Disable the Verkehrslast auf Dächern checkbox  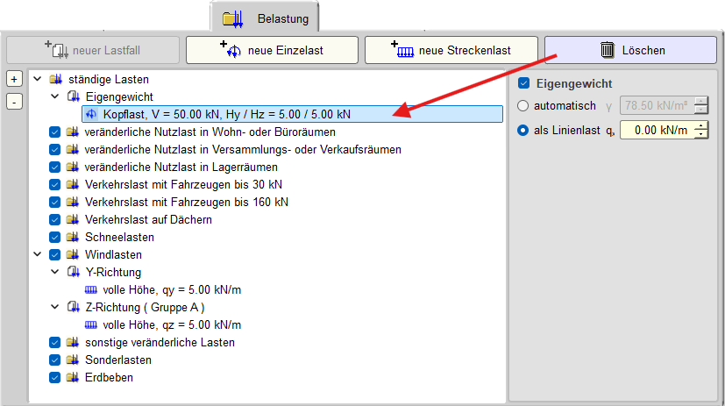55,219
